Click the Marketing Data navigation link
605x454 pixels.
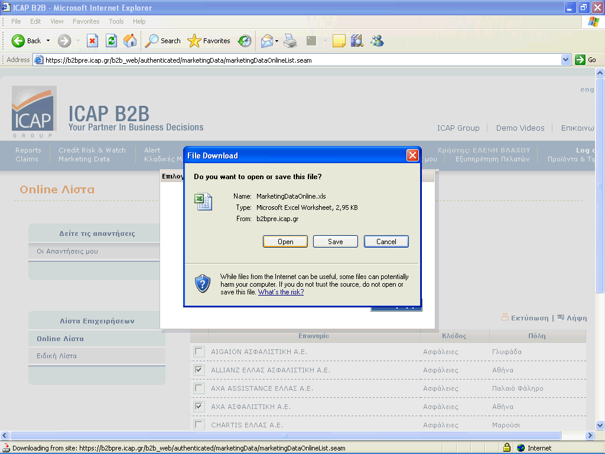[x=84, y=159]
